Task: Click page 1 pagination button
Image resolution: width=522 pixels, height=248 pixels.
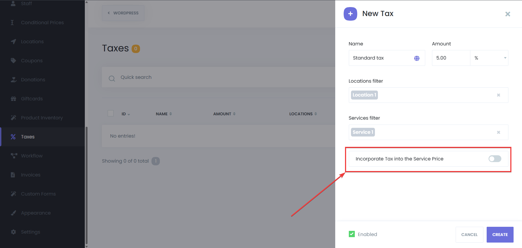Action: click(156, 161)
